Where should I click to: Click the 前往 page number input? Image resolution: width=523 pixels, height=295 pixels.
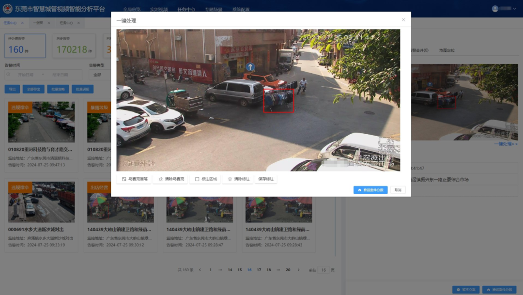coord(323,270)
